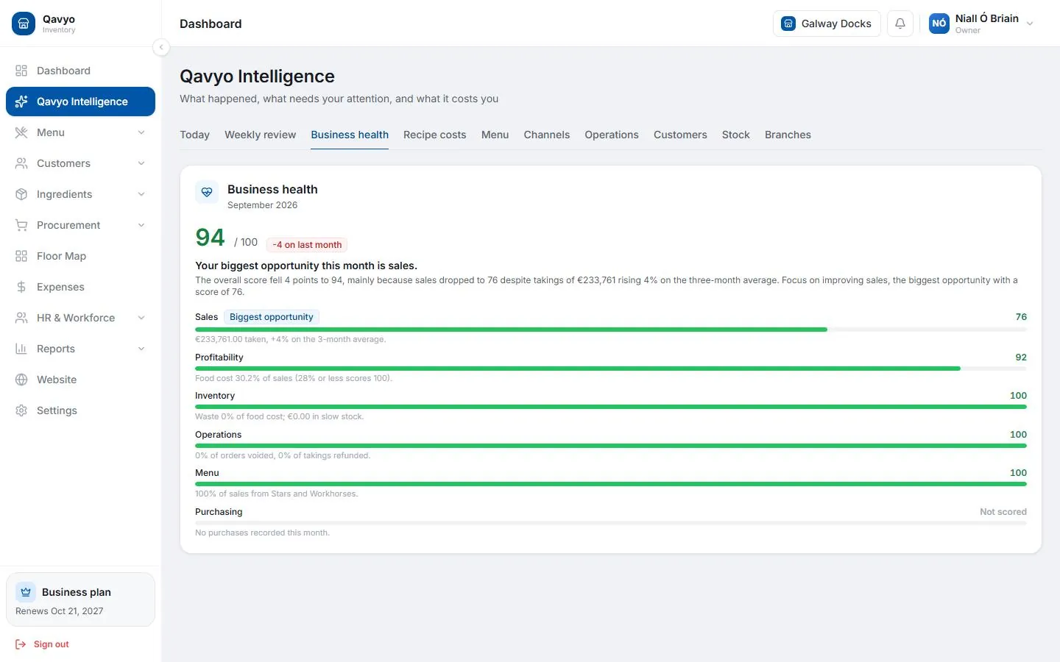The height and width of the screenshot is (662, 1060).
Task: Click the Website globe icon
Action: coord(21,380)
